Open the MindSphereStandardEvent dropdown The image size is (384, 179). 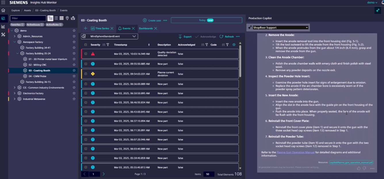[x=109, y=36]
